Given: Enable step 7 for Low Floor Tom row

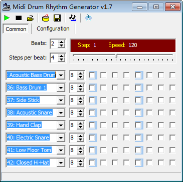Looking at the screenshot, I should [x=161, y=150].
